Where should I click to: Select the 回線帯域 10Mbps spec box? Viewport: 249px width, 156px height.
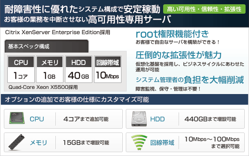click(108, 69)
